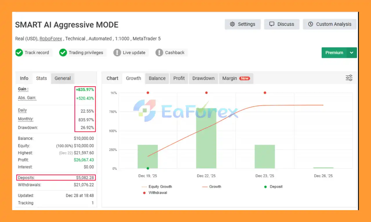Click the Settings gear icon
This screenshot has width=371, height=222.
232,24
